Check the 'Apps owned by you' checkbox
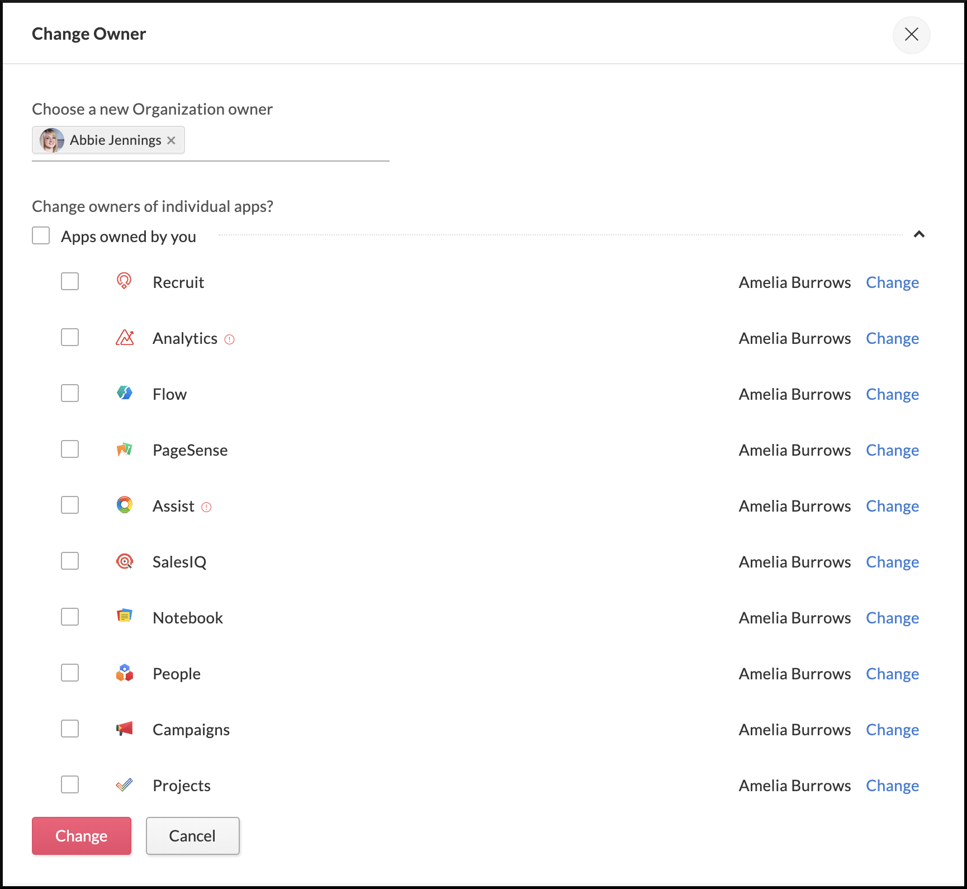The height and width of the screenshot is (889, 967). click(x=41, y=236)
